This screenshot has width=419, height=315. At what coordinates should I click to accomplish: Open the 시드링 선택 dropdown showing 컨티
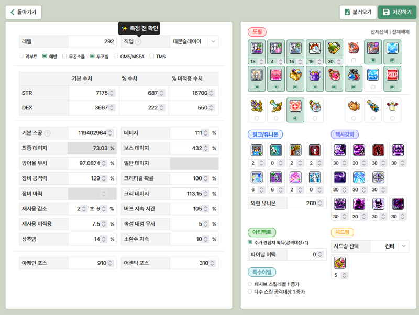tap(390, 246)
